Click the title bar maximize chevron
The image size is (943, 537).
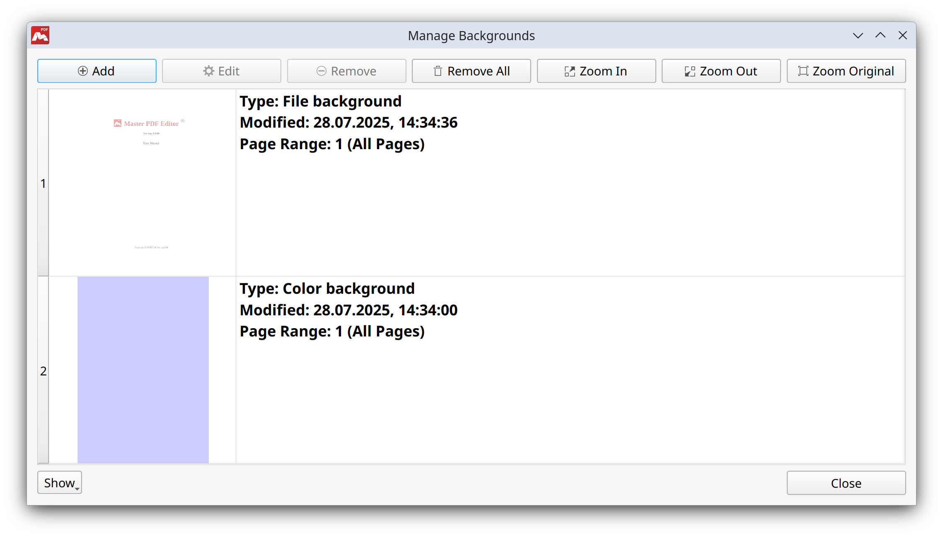(x=880, y=36)
